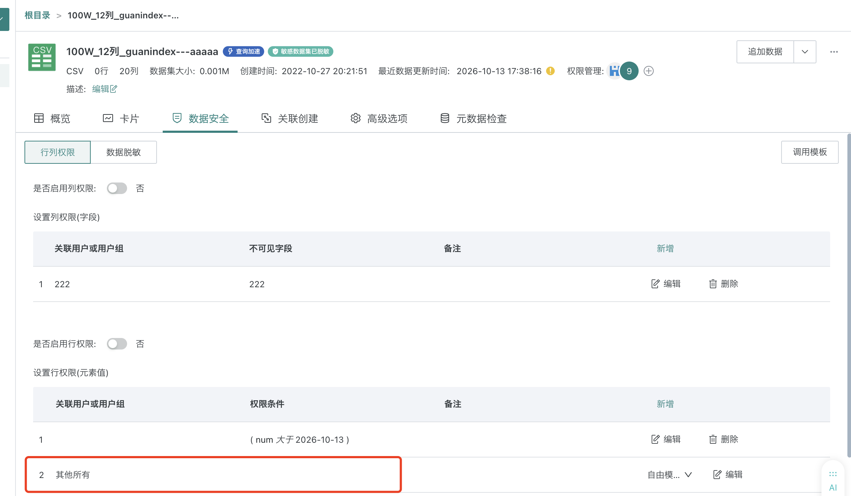Click the 查询加速 lightning badge
Viewport: 851px width, 496px height.
243,51
